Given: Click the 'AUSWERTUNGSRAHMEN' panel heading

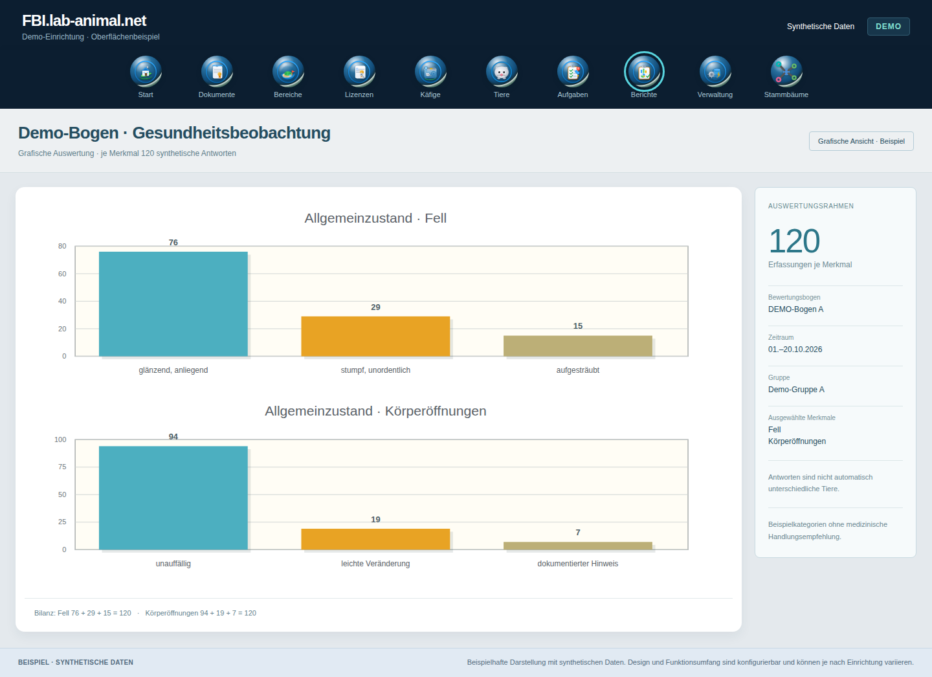Looking at the screenshot, I should 810,206.
